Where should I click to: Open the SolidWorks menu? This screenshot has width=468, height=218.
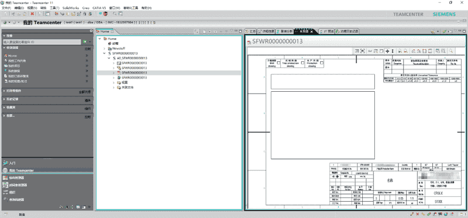pyautogui.click(x=71, y=8)
